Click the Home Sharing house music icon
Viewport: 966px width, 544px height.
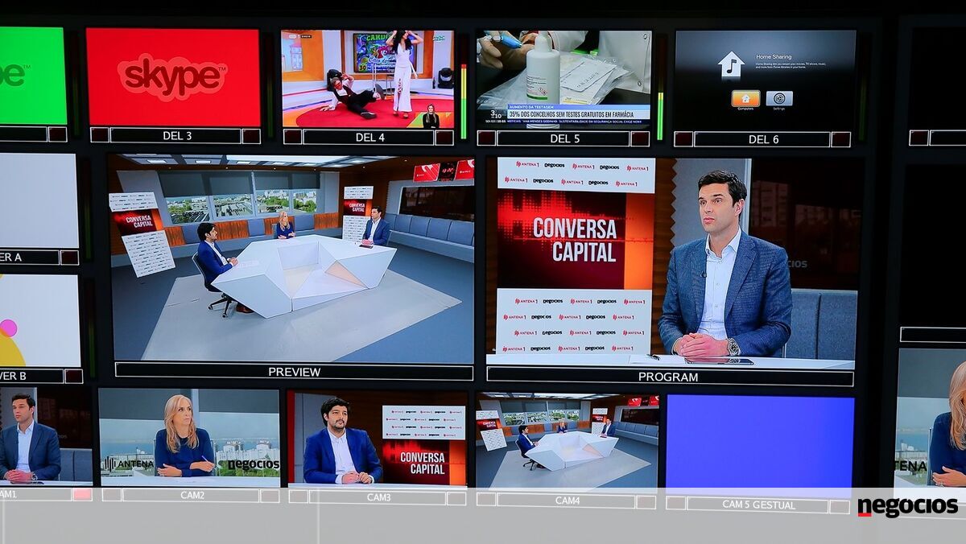731,64
